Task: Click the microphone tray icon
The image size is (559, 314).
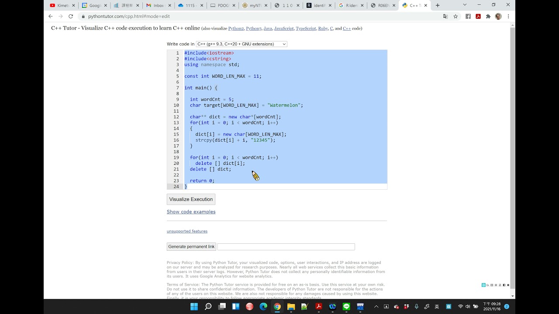Action: [417, 307]
